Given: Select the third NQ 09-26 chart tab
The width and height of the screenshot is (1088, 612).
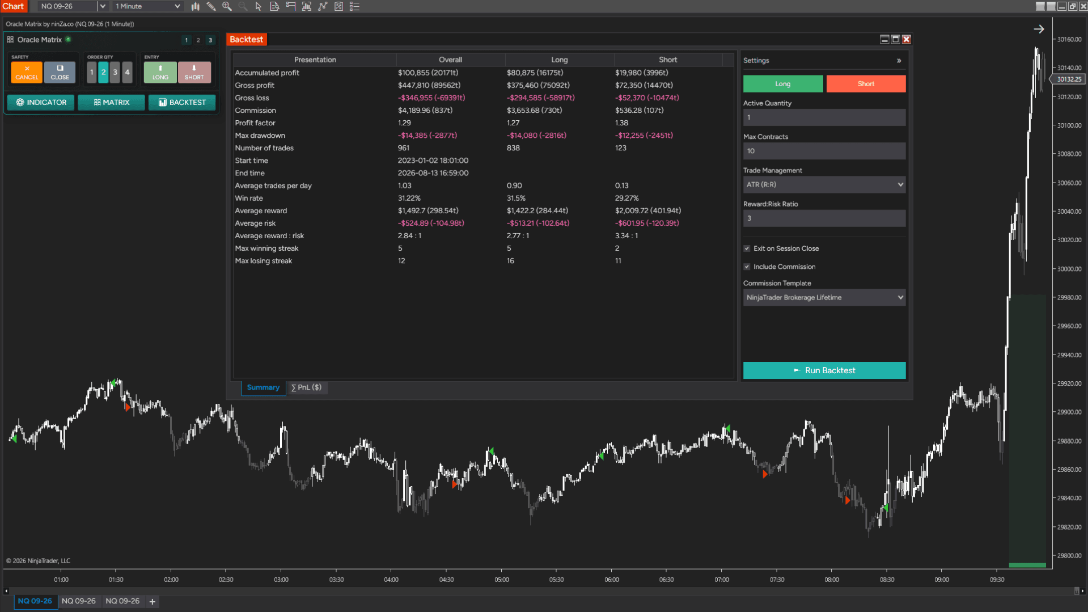Looking at the screenshot, I should (122, 601).
